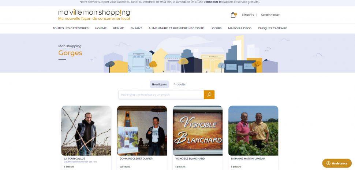Open the Femme category menu
Screen dimensions: 355x170
119,28
